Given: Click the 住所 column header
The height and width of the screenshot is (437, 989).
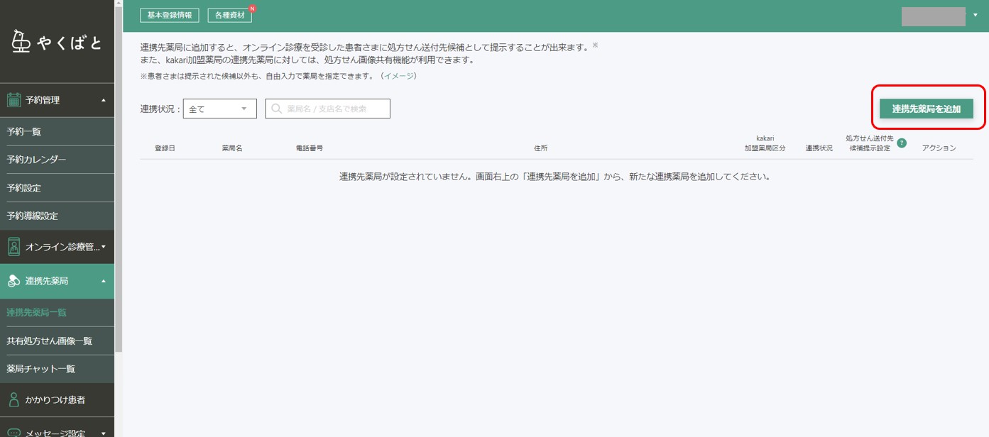Looking at the screenshot, I should pyautogui.click(x=541, y=148).
